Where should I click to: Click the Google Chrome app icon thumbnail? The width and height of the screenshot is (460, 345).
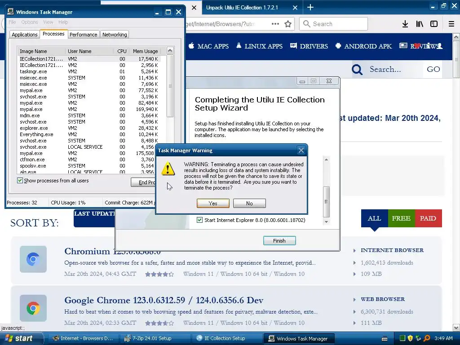33,308
